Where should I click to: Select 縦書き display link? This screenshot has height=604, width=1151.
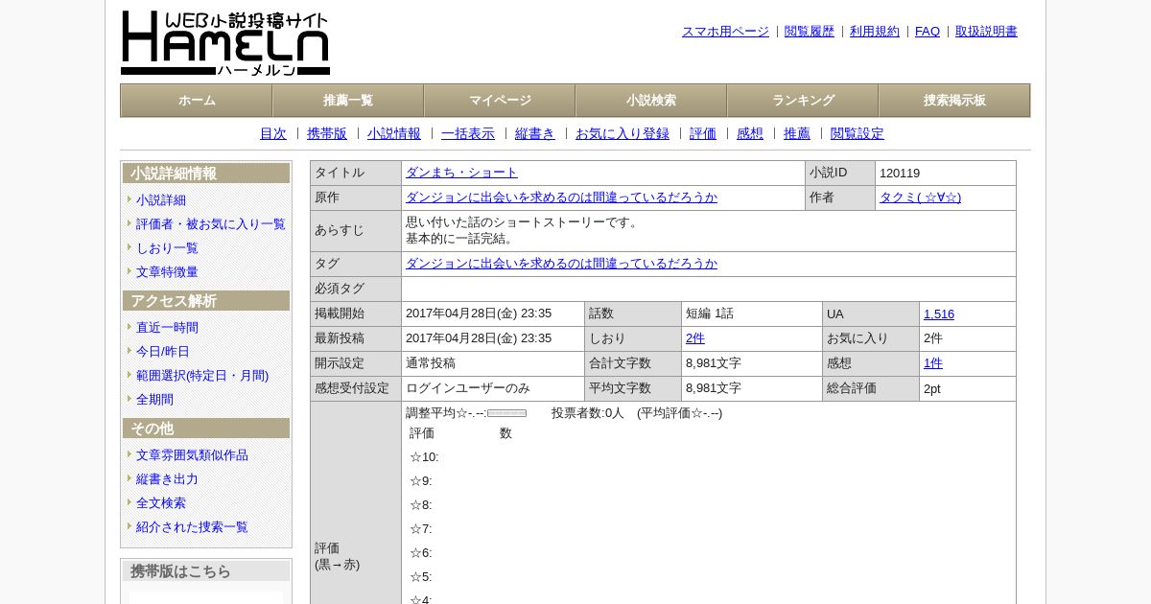[535, 134]
